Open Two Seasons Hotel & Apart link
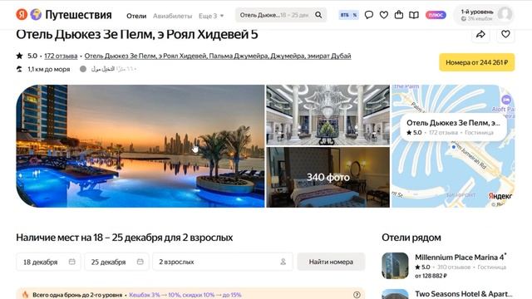The height and width of the screenshot is (299, 532). pos(464,294)
